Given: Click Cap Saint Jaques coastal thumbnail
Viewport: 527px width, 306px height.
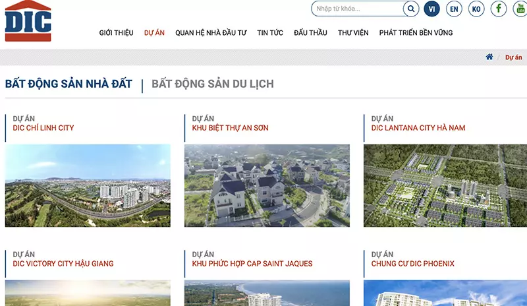Looking at the screenshot, I should click(x=267, y=293).
